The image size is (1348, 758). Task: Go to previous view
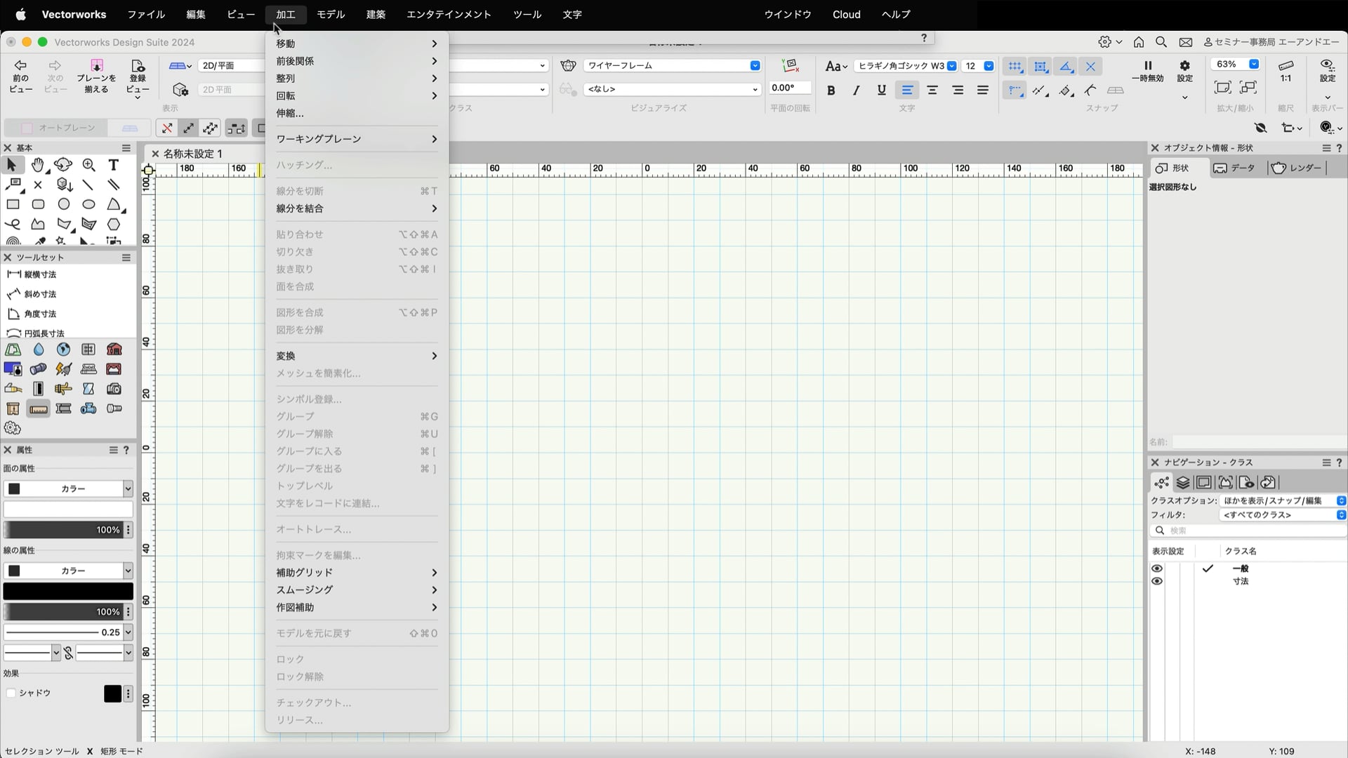tap(20, 76)
